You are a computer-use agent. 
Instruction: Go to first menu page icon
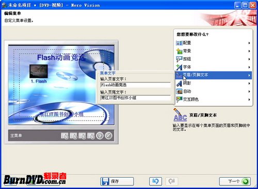point(64,135)
